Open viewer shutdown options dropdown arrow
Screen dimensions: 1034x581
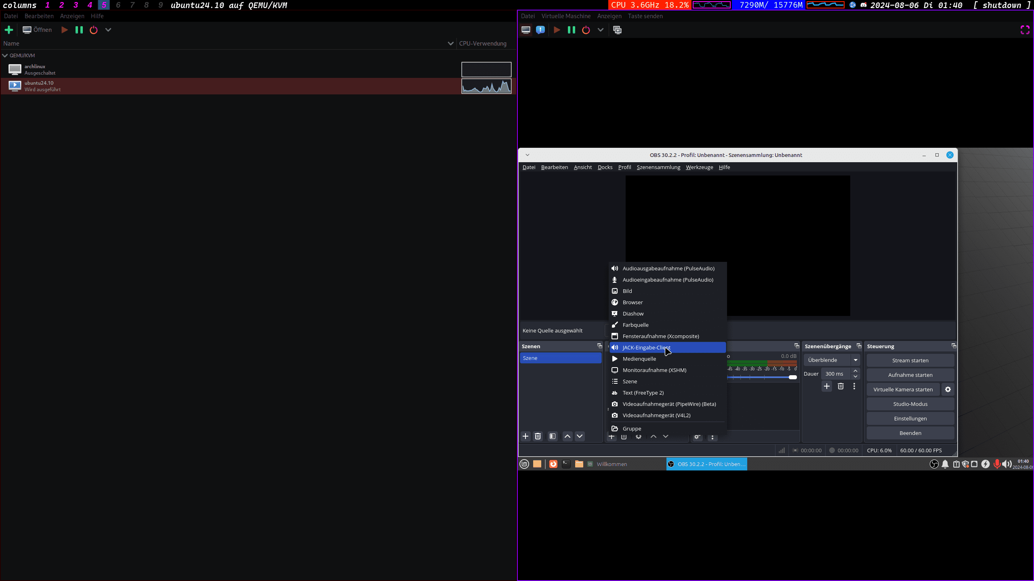tap(601, 30)
